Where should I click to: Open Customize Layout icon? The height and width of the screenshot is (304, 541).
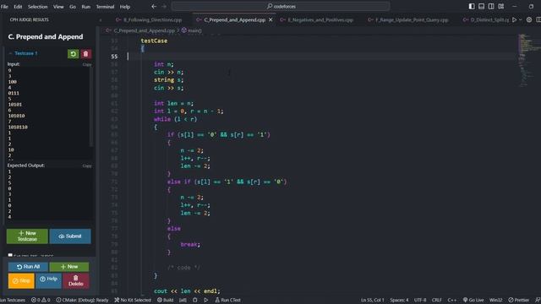pyautogui.click(x=501, y=6)
